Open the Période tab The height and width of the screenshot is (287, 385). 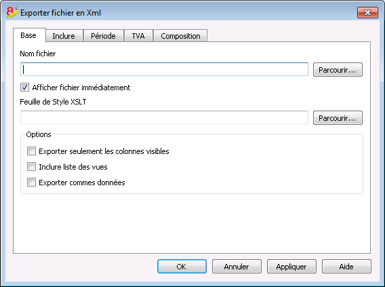(104, 36)
